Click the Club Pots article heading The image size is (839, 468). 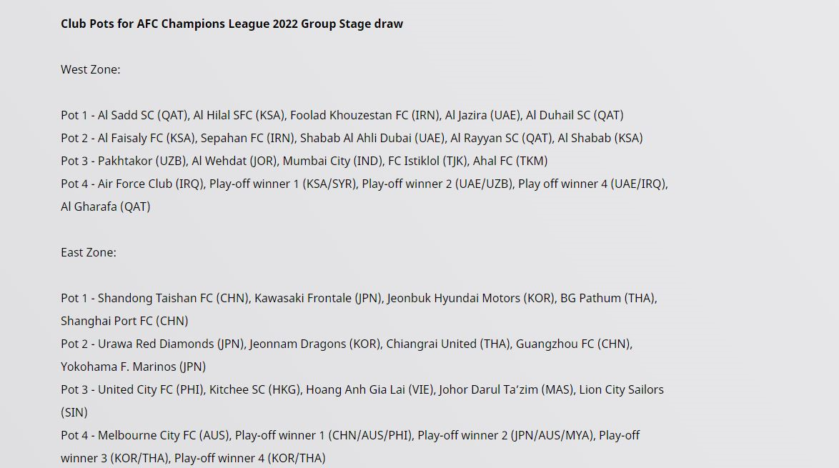[232, 24]
